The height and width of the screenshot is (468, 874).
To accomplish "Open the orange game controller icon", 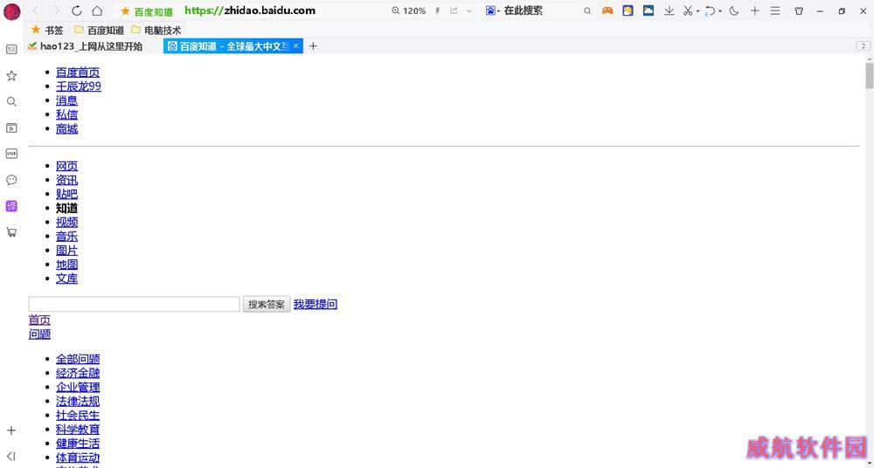I will (607, 10).
